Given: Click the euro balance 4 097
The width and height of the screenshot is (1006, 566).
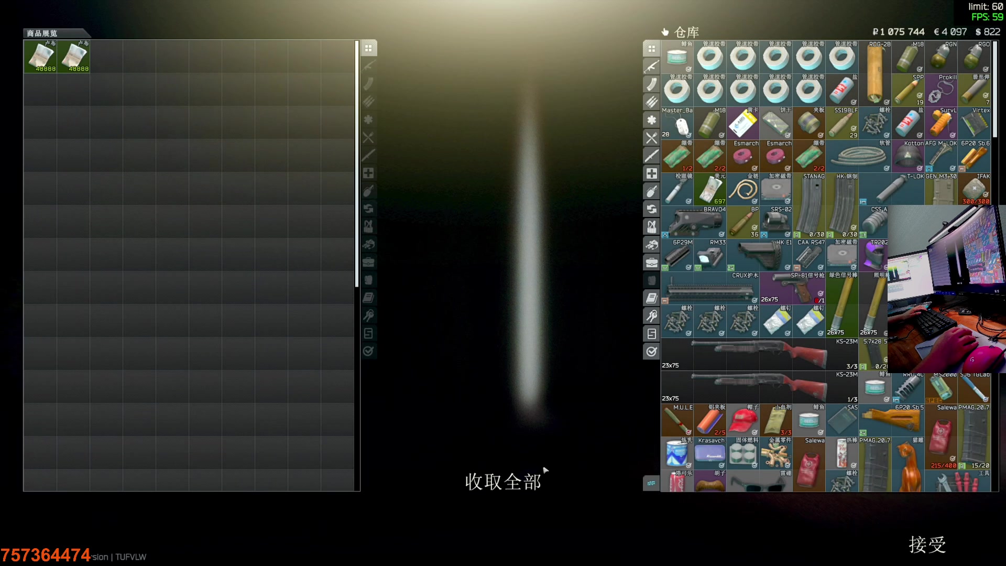Looking at the screenshot, I should (950, 32).
